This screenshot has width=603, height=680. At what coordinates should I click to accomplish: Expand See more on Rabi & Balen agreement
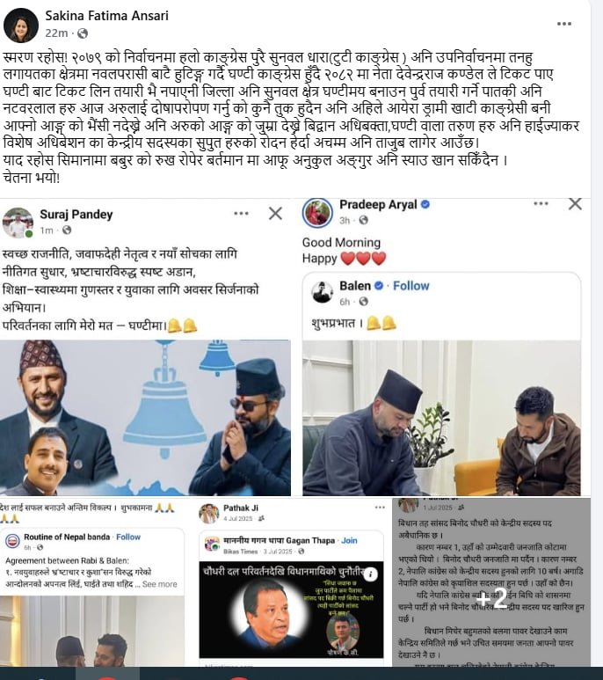pos(159,584)
